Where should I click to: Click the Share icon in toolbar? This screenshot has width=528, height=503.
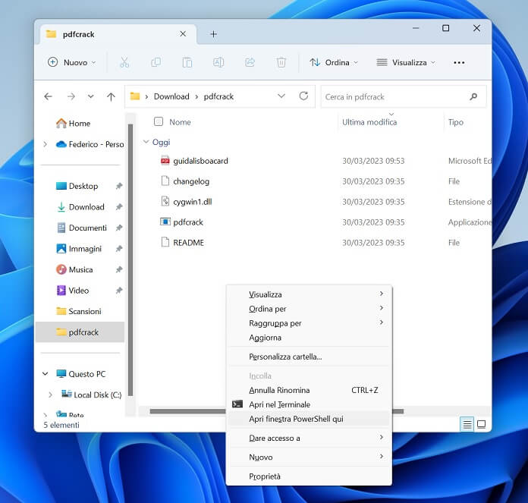[x=250, y=63]
